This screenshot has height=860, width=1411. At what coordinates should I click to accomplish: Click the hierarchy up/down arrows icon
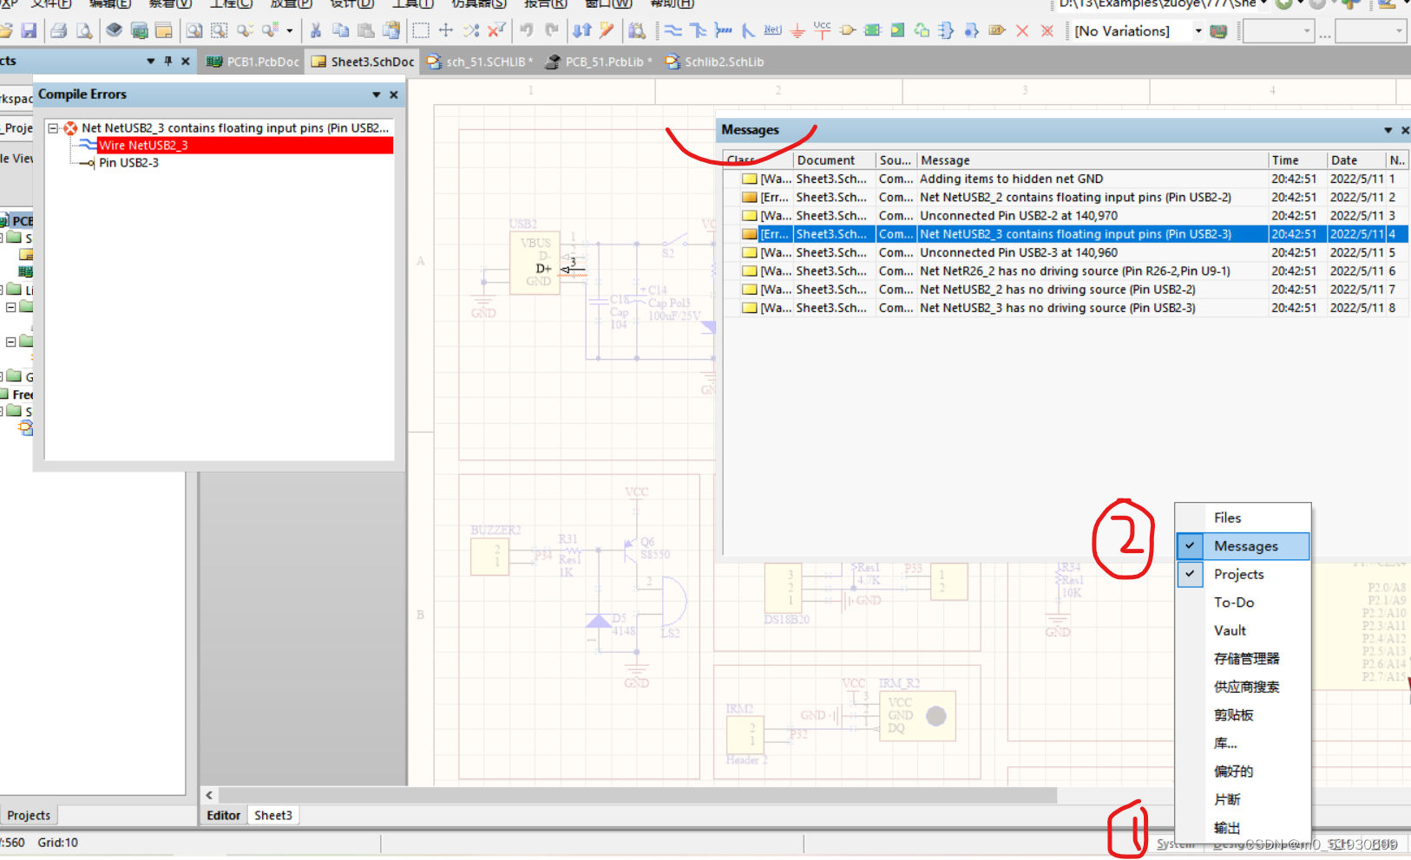coord(581,31)
